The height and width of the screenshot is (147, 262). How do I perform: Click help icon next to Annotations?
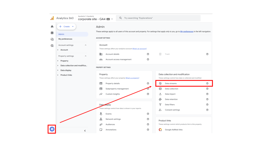148,130
